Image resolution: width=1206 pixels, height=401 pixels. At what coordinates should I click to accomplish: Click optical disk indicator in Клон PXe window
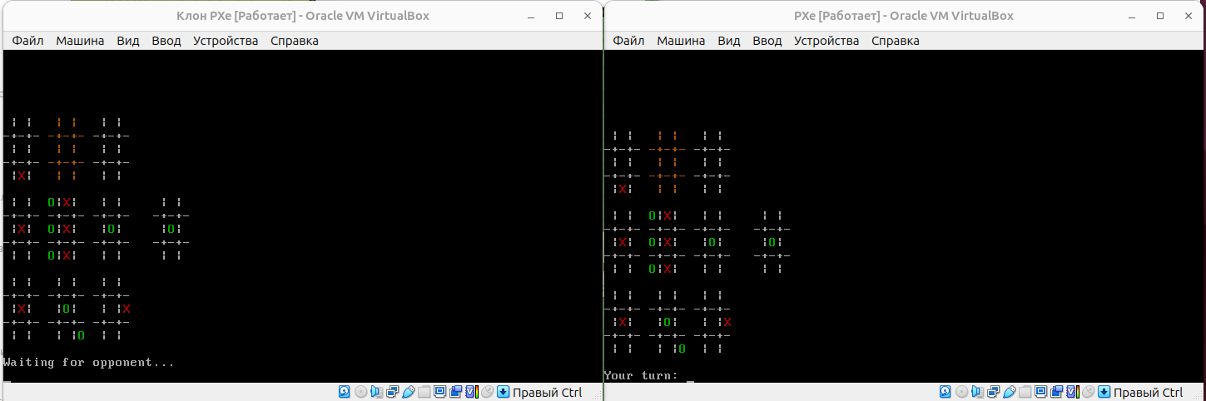click(360, 392)
